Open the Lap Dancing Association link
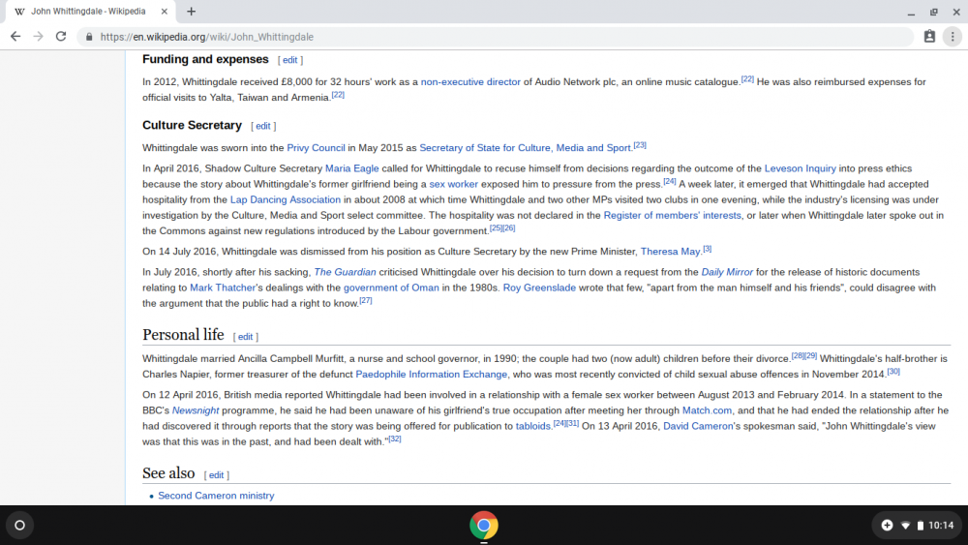Screen dimensions: 968x545 tap(286, 200)
